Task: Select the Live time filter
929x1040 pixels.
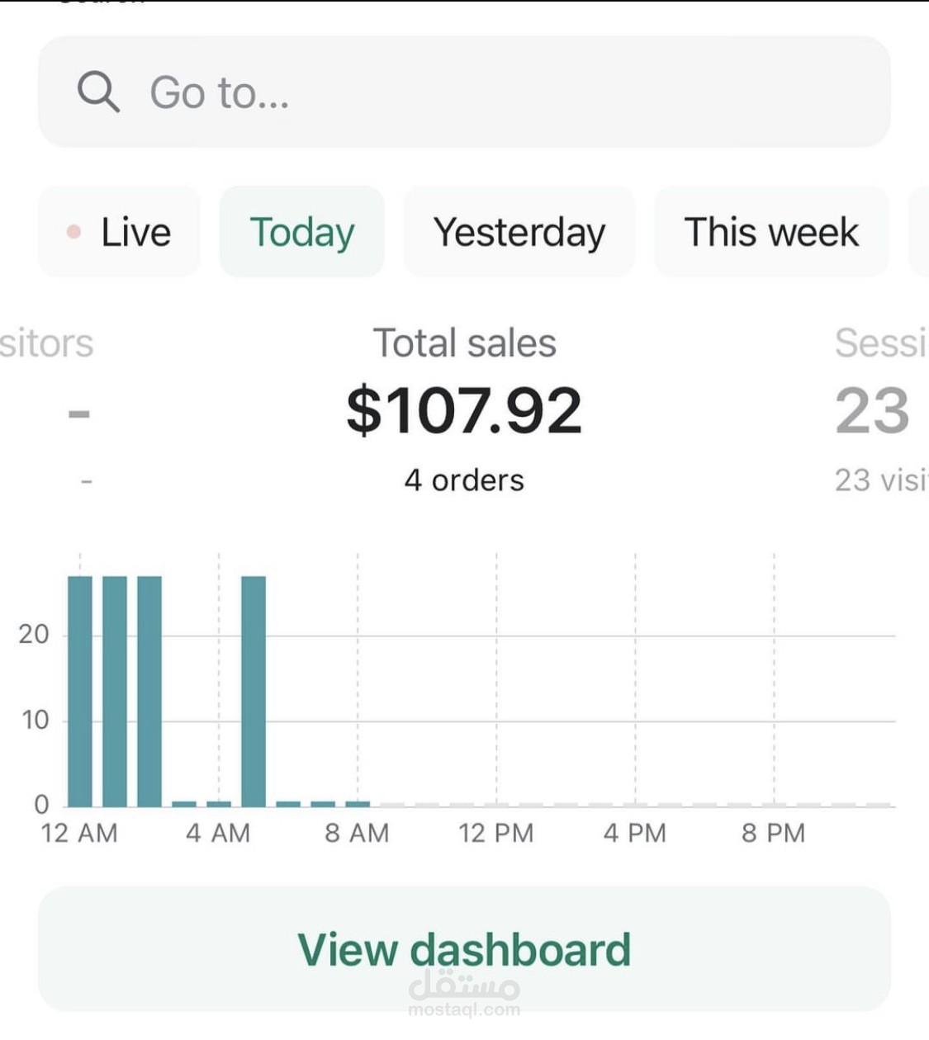Action: point(119,232)
